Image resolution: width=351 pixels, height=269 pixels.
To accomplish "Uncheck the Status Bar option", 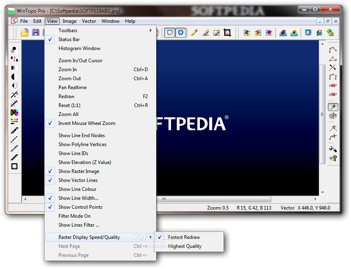I will (x=100, y=39).
